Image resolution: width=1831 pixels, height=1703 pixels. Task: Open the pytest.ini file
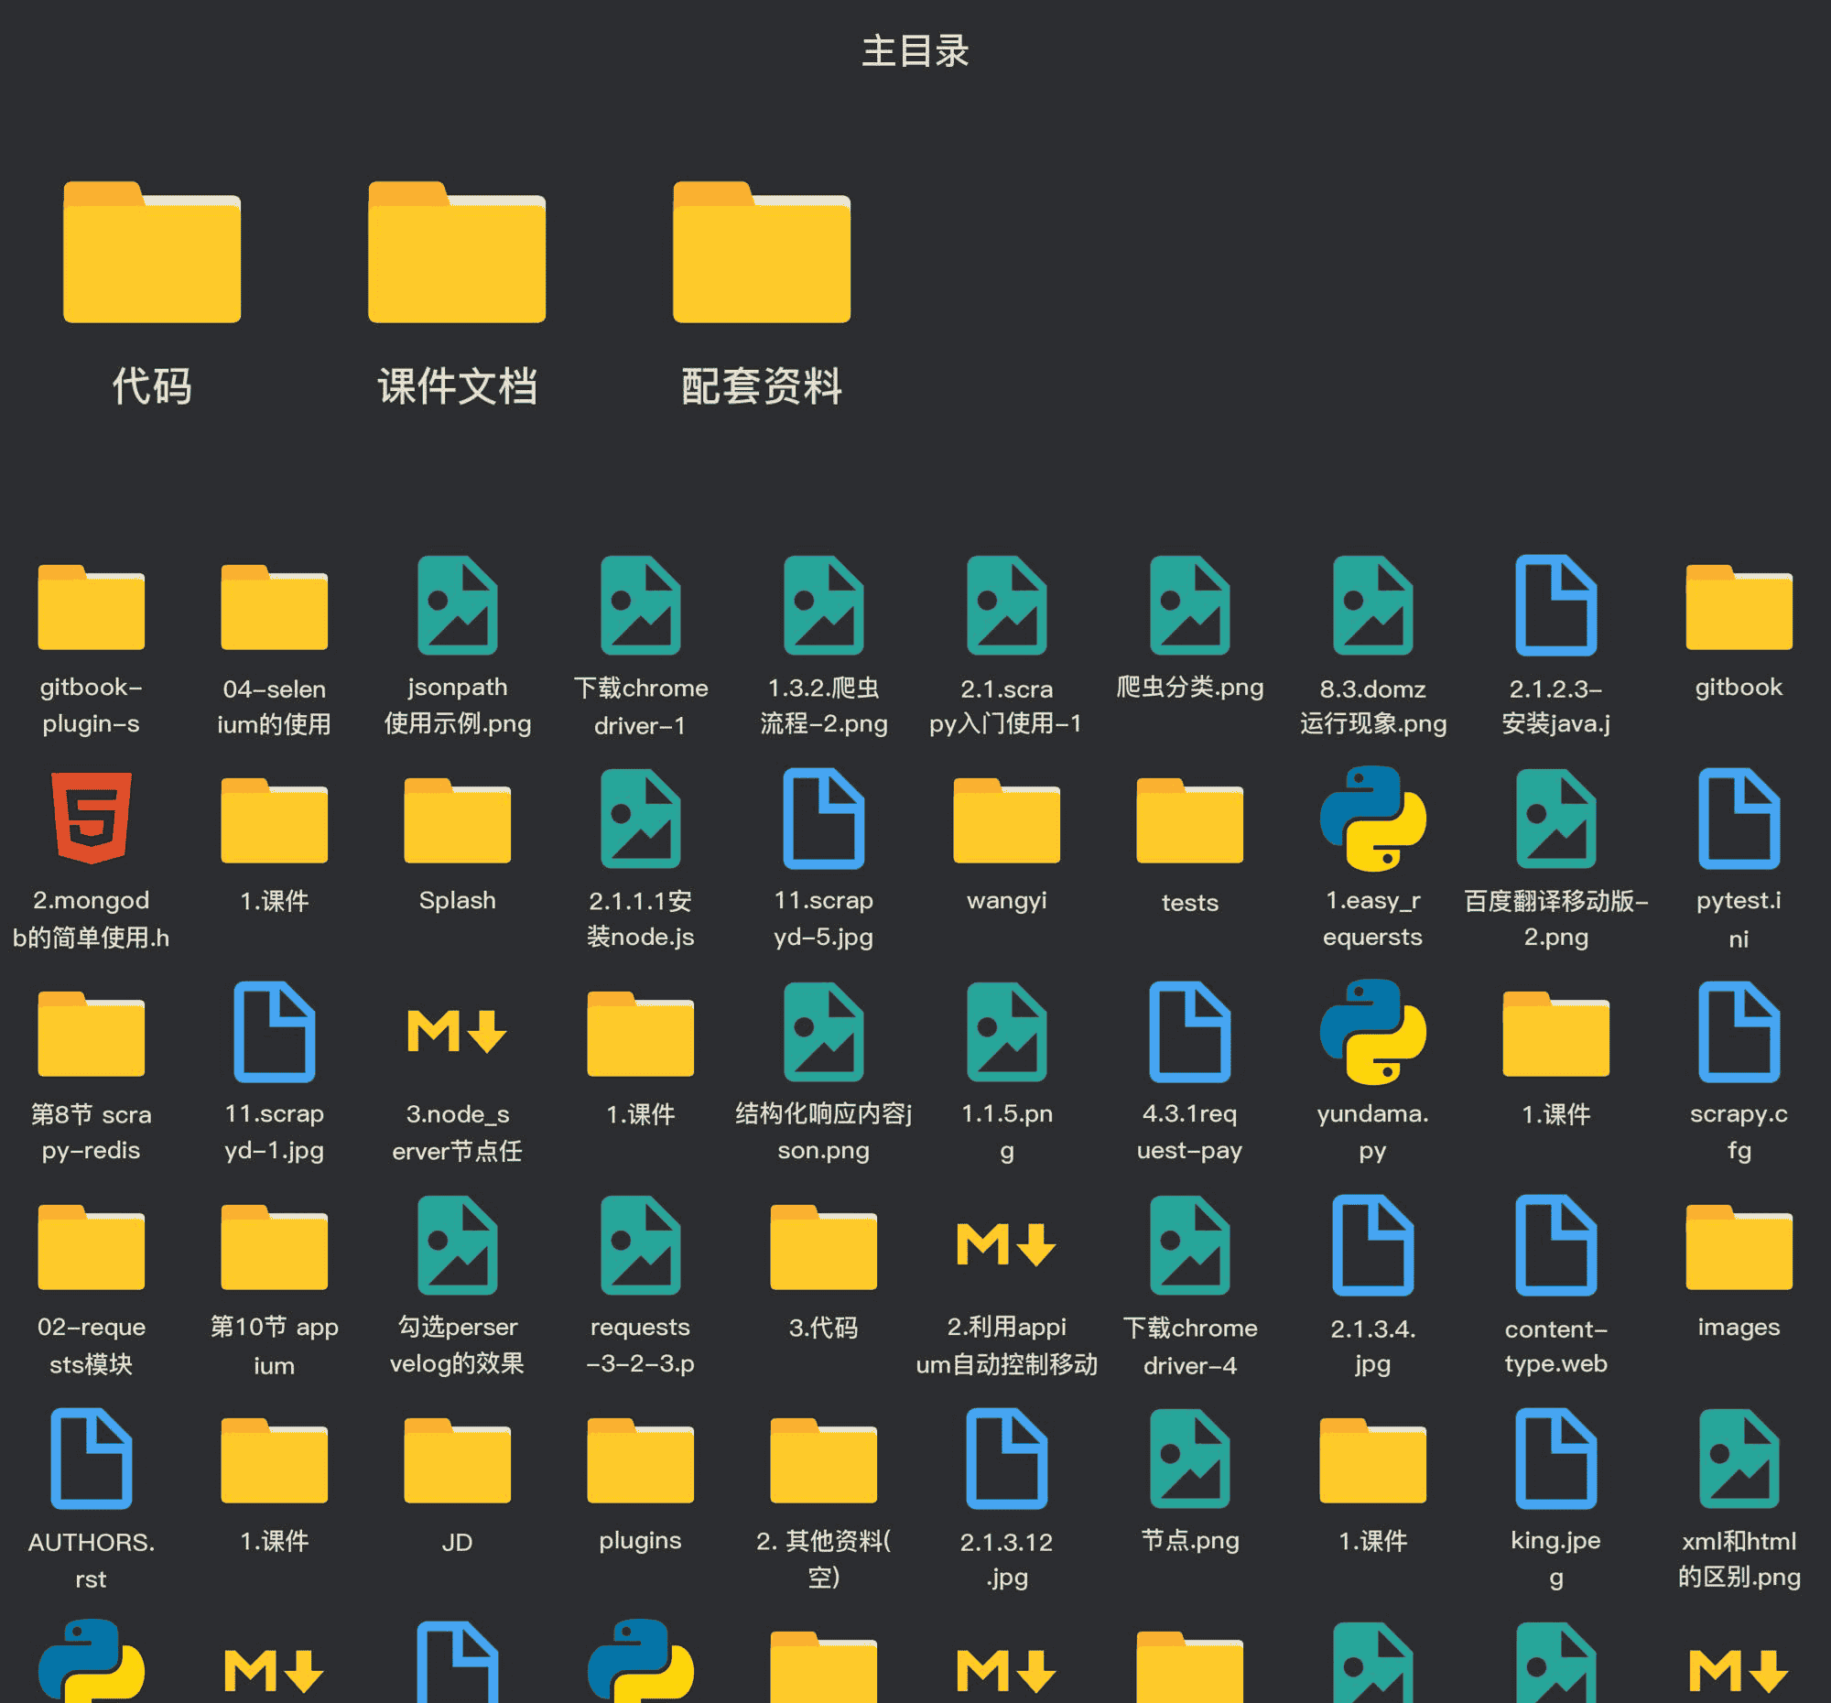[x=1738, y=819]
